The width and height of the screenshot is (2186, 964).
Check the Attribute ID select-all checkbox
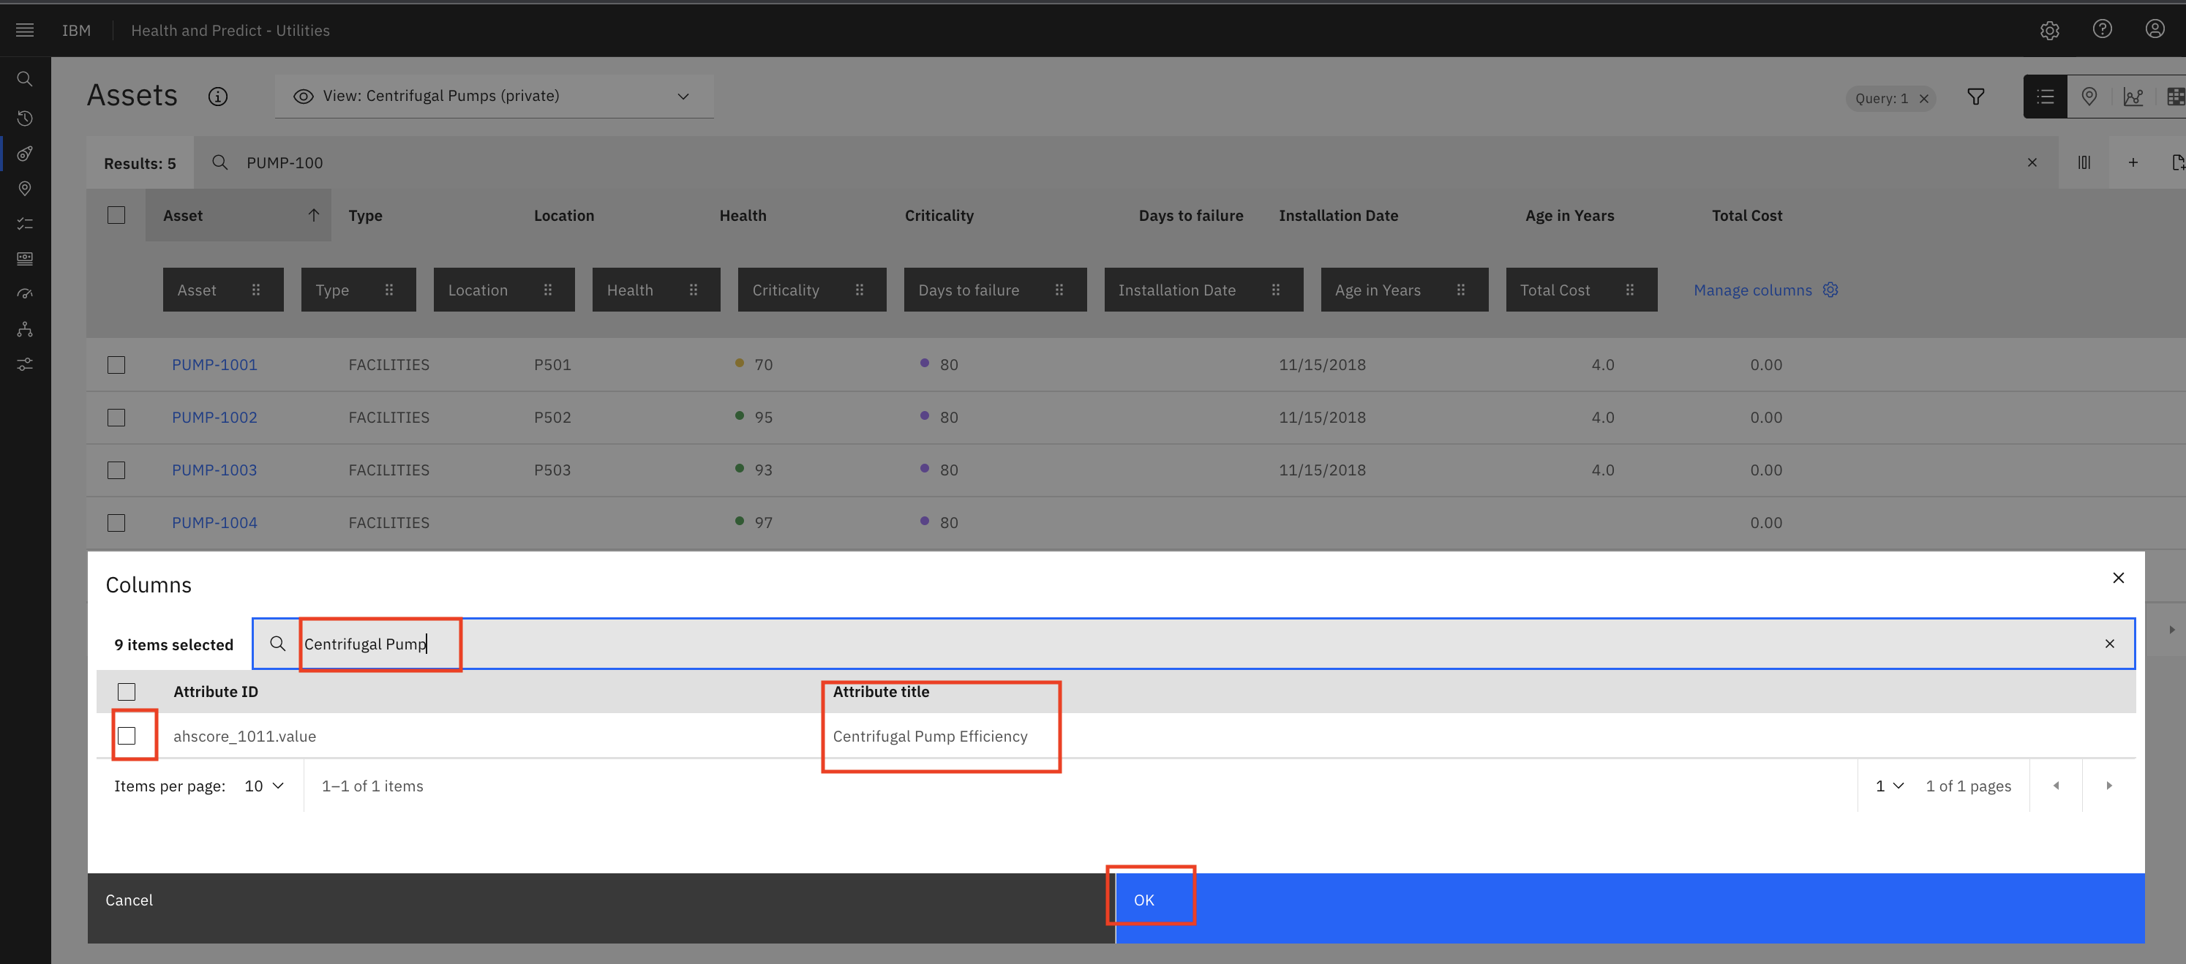tap(127, 692)
